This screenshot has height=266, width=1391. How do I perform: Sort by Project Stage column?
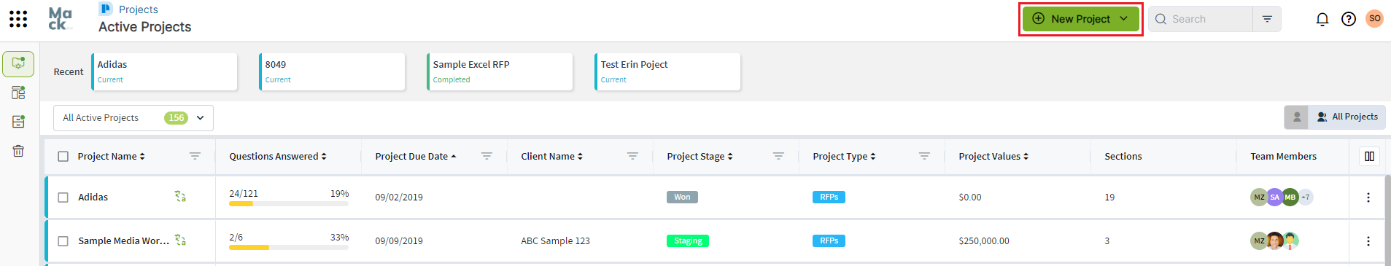pyautogui.click(x=700, y=156)
